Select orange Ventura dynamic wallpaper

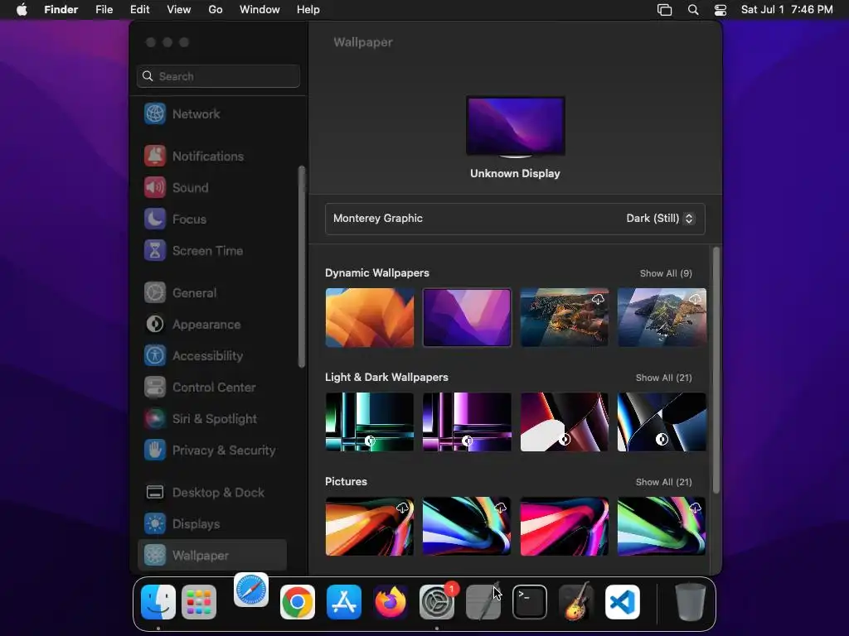click(369, 317)
